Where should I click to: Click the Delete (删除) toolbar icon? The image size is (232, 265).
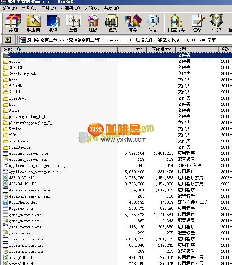(93, 23)
